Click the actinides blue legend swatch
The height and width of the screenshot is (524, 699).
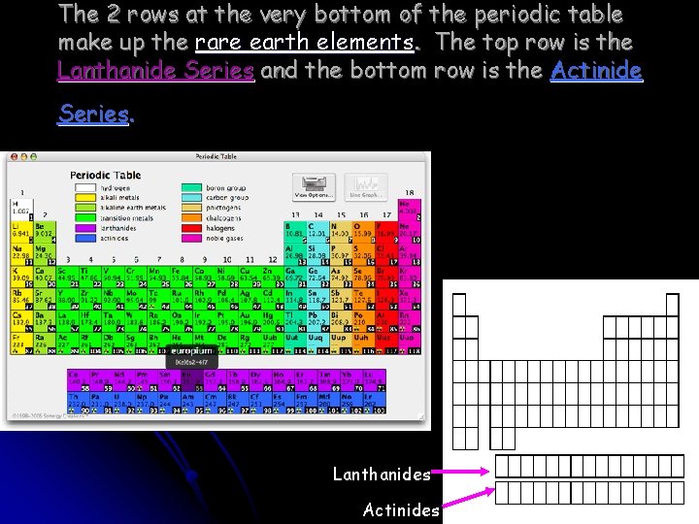[x=85, y=239]
